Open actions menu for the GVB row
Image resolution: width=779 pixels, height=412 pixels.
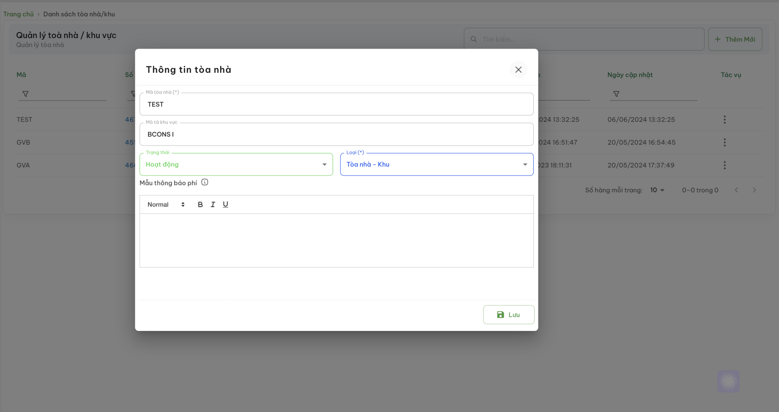pos(725,142)
